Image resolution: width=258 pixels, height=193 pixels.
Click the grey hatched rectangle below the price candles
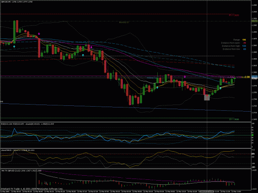(x=207, y=98)
